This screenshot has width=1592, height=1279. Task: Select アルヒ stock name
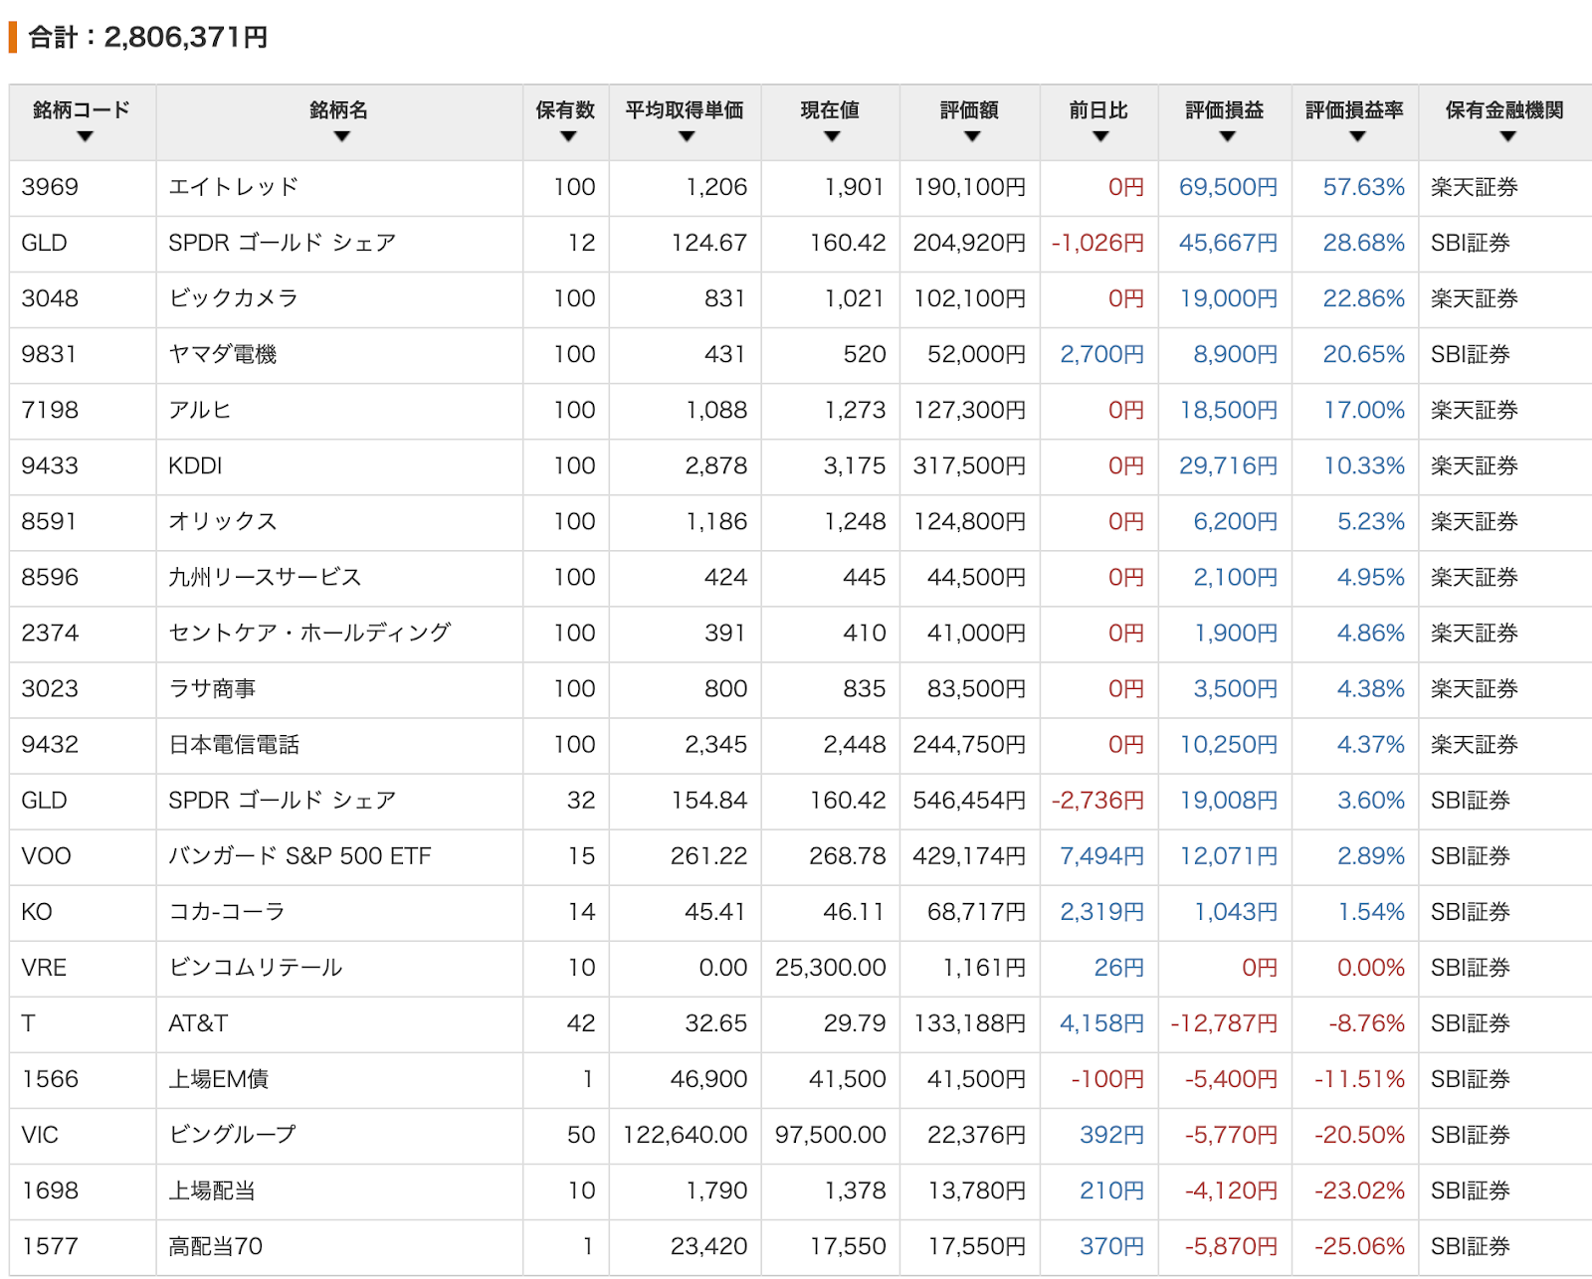coord(200,410)
